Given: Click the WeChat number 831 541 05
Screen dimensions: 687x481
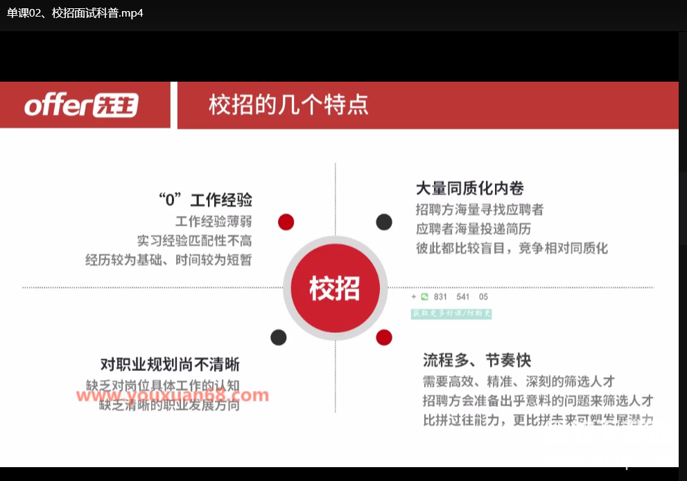Looking at the screenshot, I should coord(460,297).
